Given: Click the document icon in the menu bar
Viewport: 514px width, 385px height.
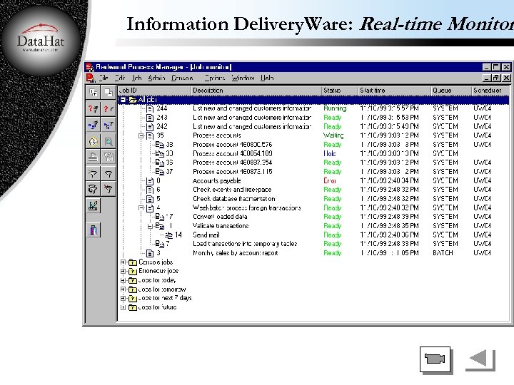Looking at the screenshot, I should [x=91, y=78].
